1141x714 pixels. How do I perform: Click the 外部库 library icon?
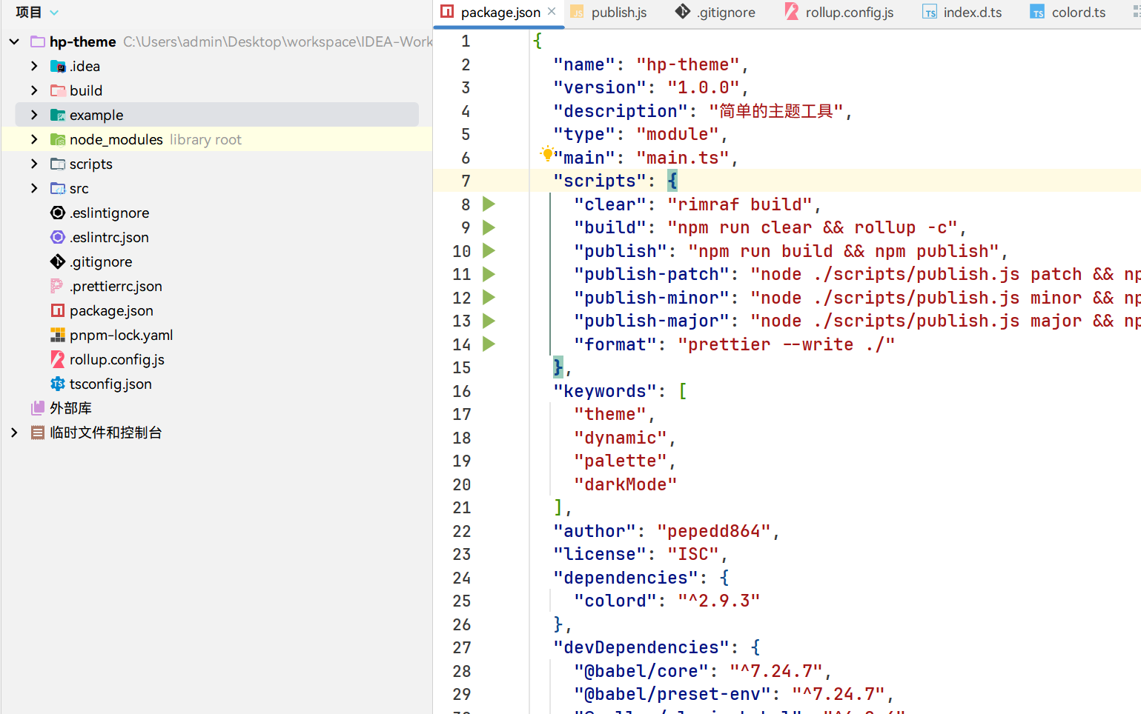[38, 408]
